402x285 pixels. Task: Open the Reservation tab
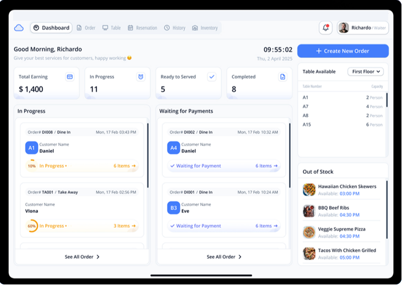143,28
